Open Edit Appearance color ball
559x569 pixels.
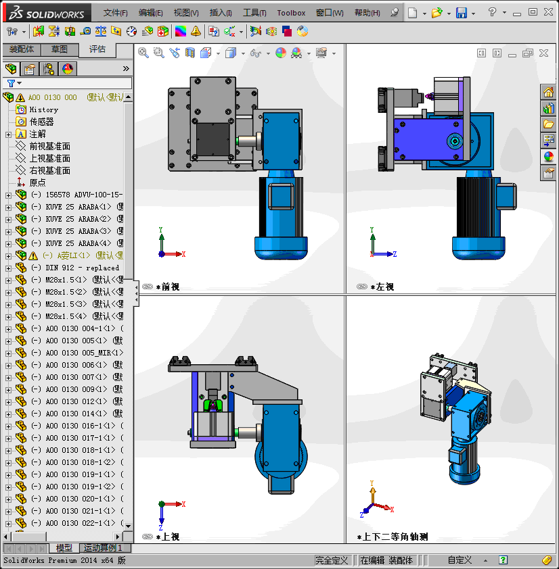coord(281,53)
